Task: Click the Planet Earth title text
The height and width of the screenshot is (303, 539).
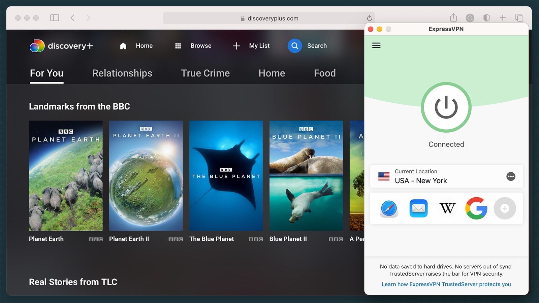Action: click(46, 239)
